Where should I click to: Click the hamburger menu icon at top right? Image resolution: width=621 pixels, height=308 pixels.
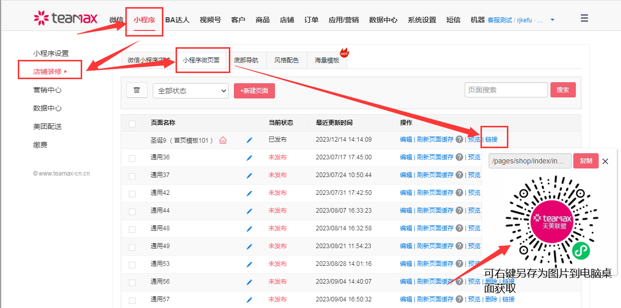click(x=584, y=19)
